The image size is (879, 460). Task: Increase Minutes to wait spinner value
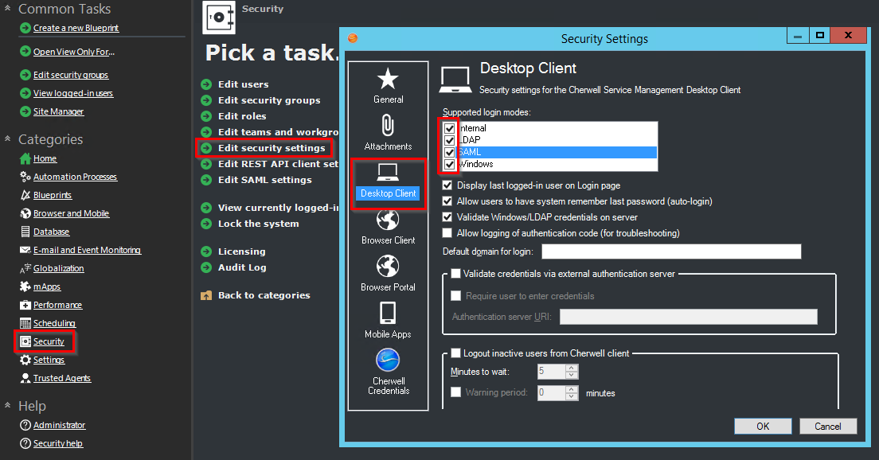point(572,368)
